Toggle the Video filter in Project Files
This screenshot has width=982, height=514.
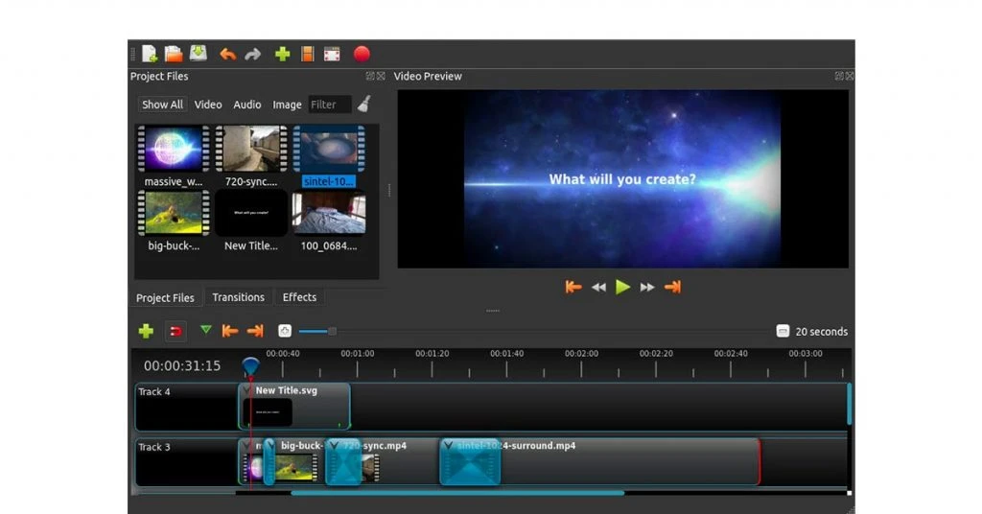coord(208,105)
